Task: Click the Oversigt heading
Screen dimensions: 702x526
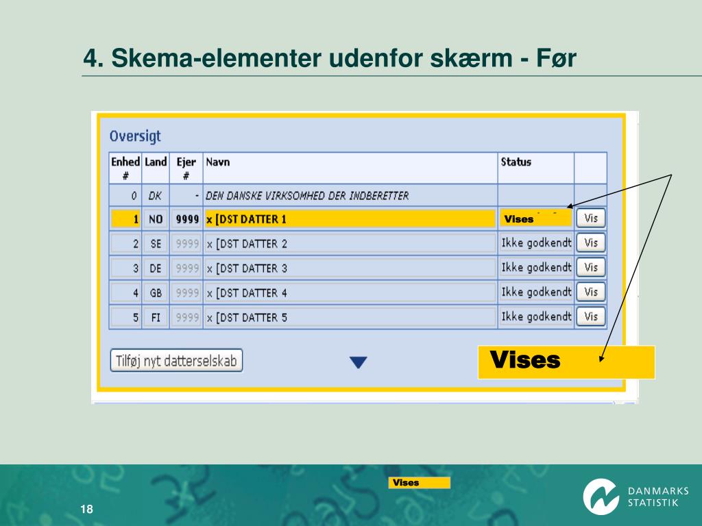Action: 135,136
